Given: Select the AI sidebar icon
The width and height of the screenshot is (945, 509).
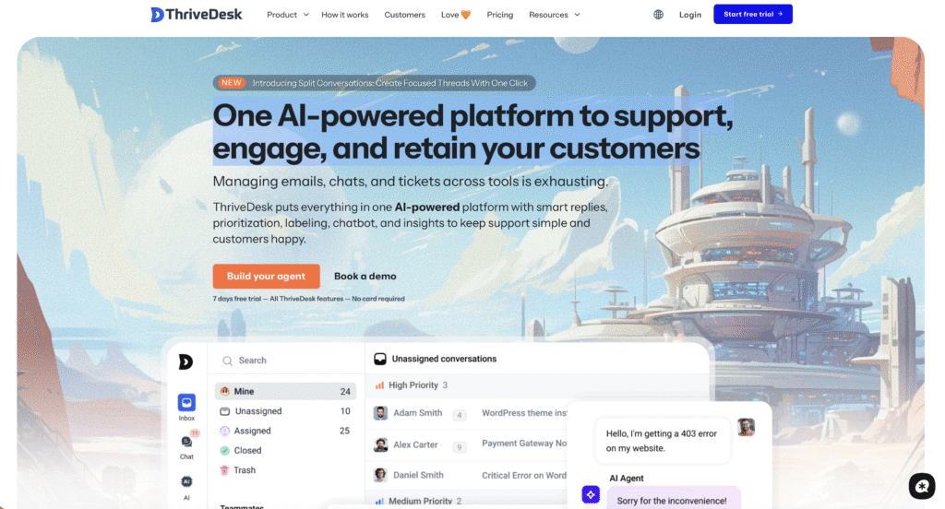Looking at the screenshot, I should pos(186,482).
